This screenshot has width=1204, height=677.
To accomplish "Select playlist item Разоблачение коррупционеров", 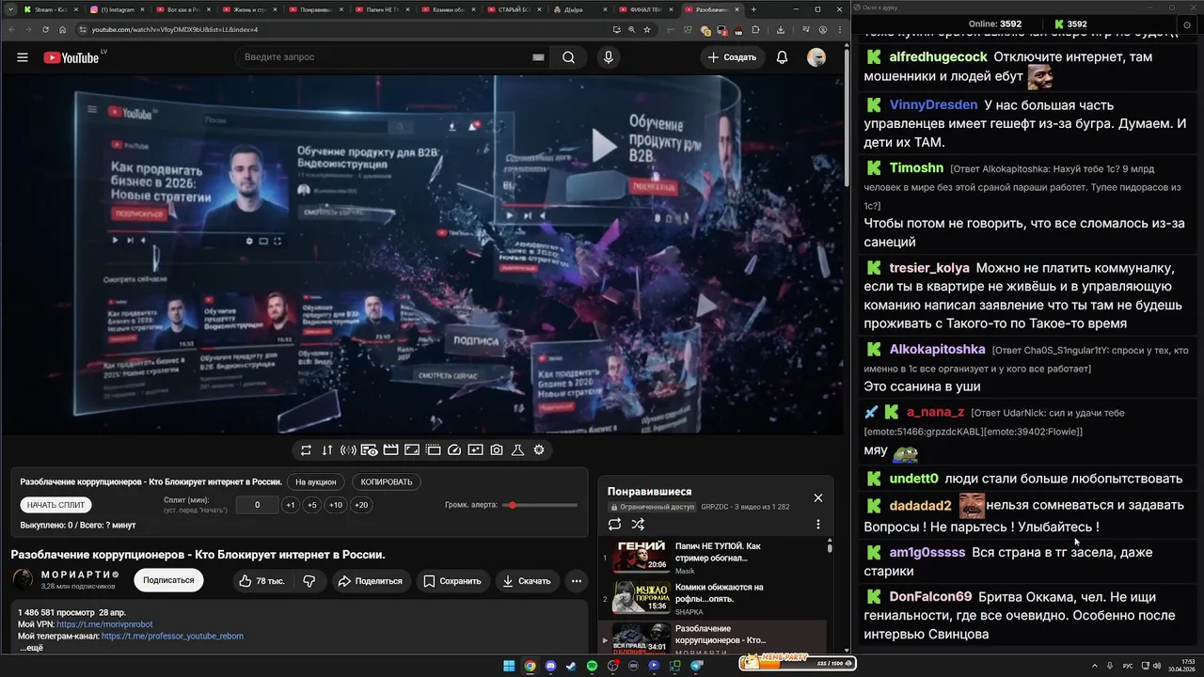I will point(712,638).
